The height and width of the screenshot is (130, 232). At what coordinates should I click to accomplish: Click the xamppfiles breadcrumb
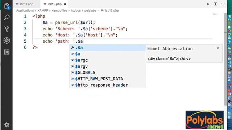(x=59, y=10)
